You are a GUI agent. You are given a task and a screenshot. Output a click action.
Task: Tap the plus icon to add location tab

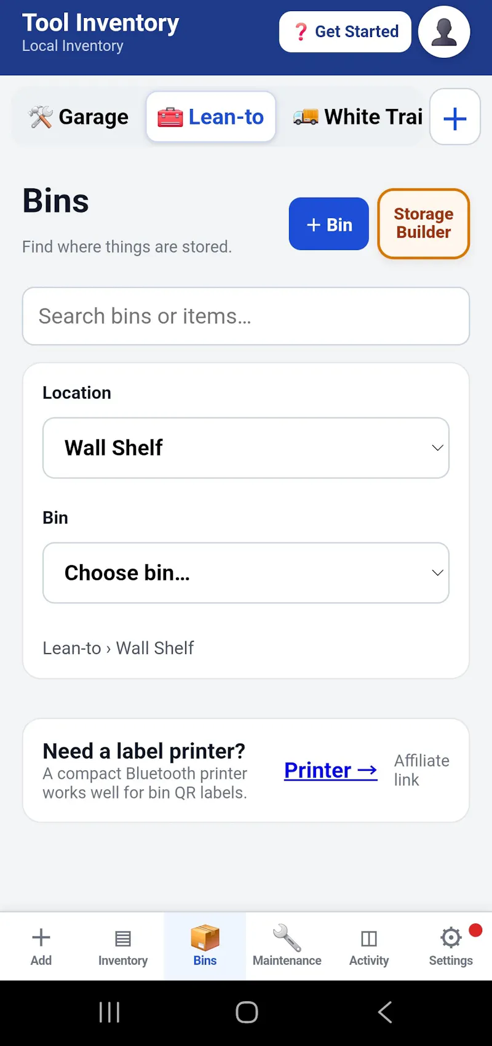coord(455,117)
